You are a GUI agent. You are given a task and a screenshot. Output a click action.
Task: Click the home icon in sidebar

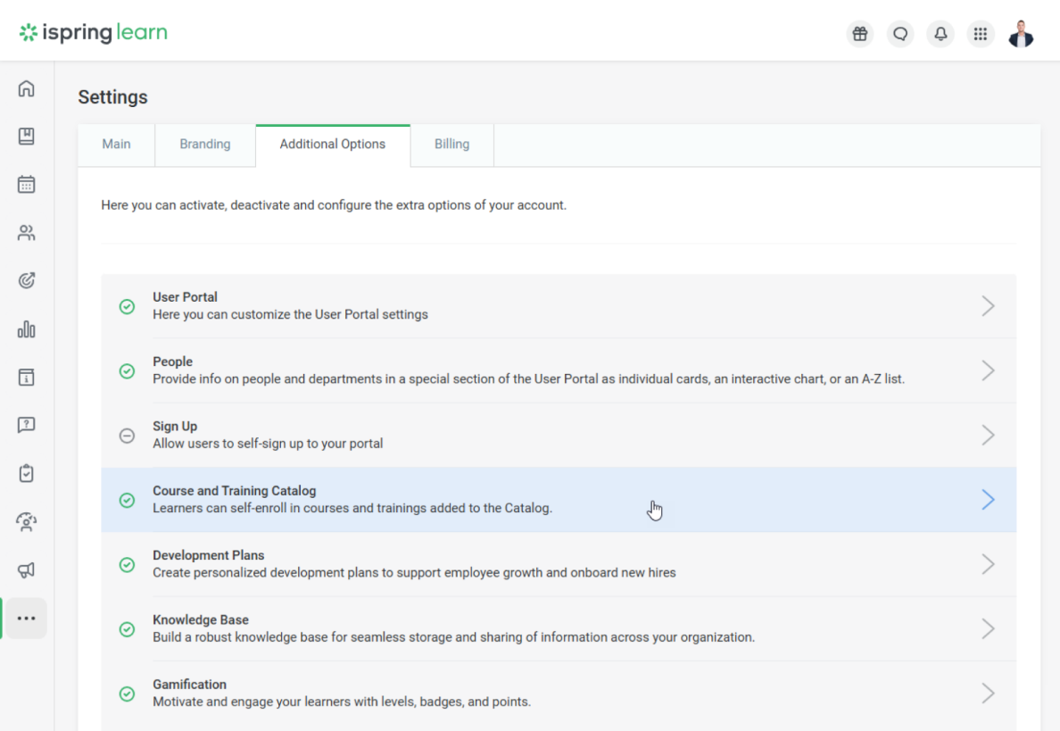coord(27,88)
